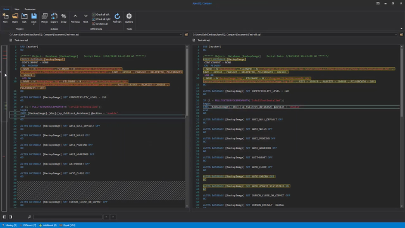Select the Test-old.sql file tab
This screenshot has width=405, height=228.
pyautogui.click(x=204, y=41)
